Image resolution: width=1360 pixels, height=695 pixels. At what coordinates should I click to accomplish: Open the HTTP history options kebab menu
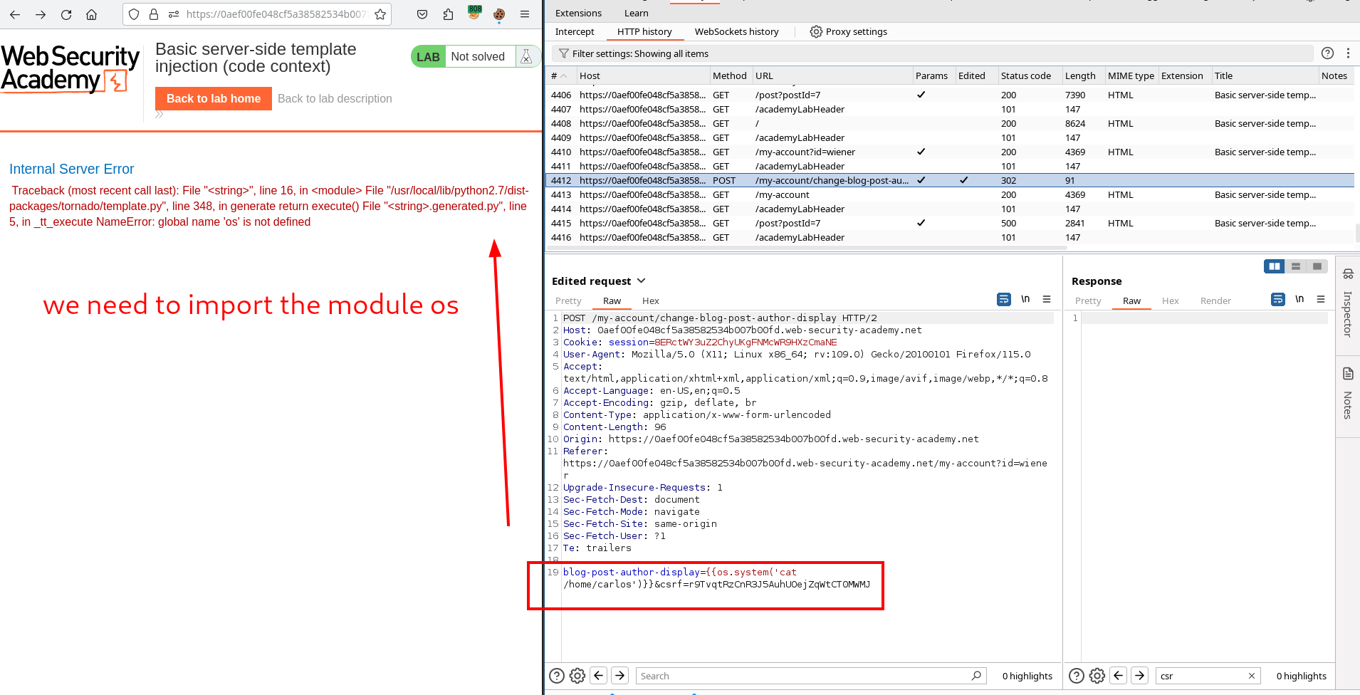(1348, 53)
